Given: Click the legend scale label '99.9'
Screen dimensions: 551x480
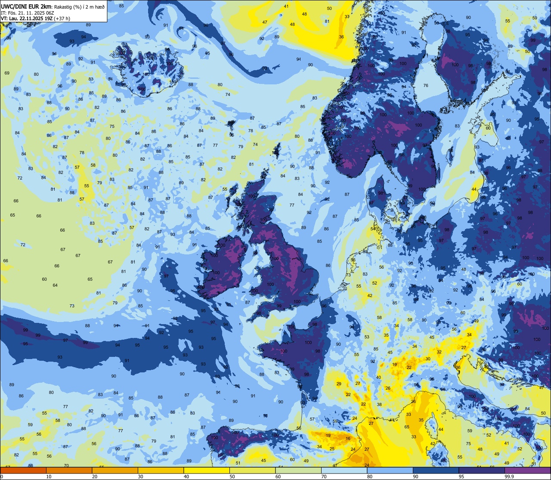Looking at the screenshot, I should click(x=510, y=477).
